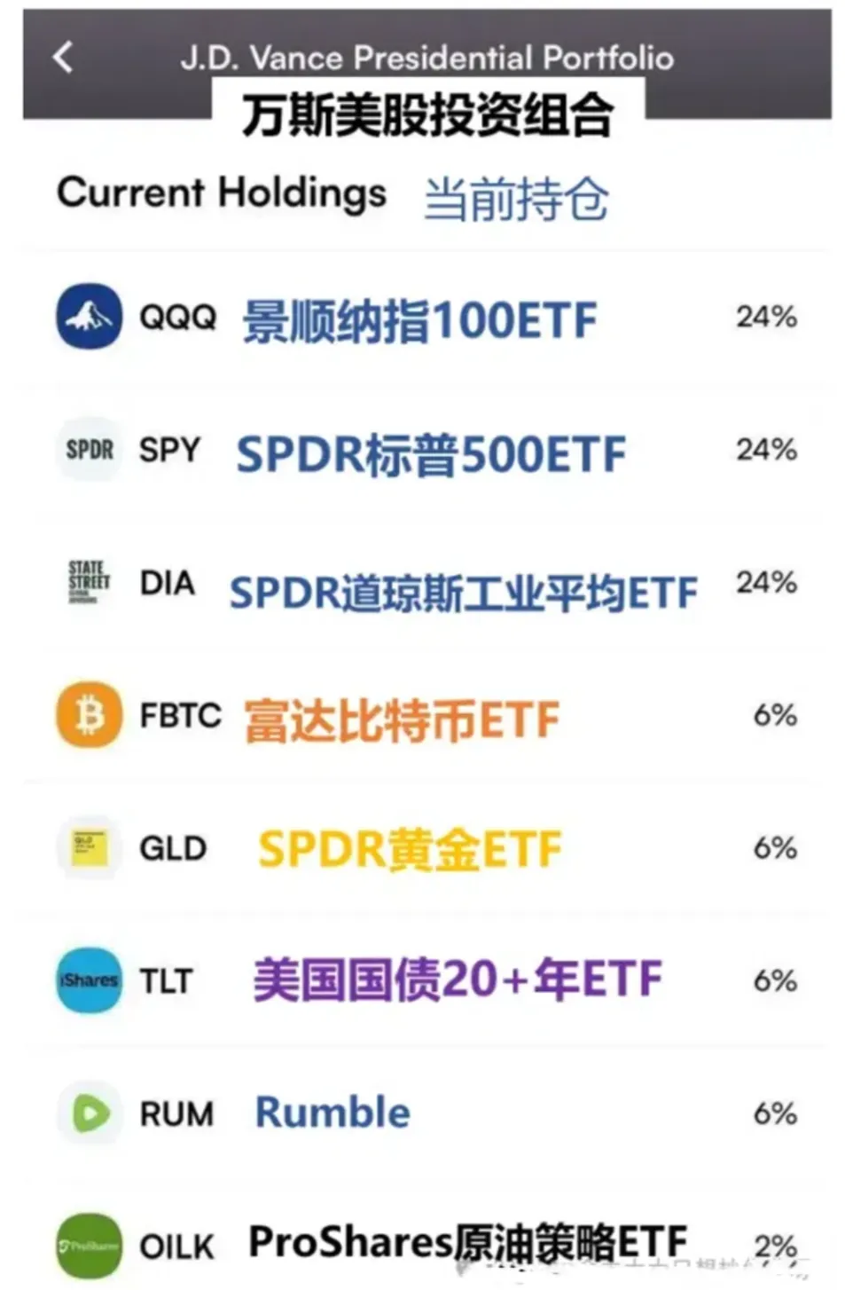Open the QQQ ticker holding
The width and height of the screenshot is (845, 1290).
178,317
